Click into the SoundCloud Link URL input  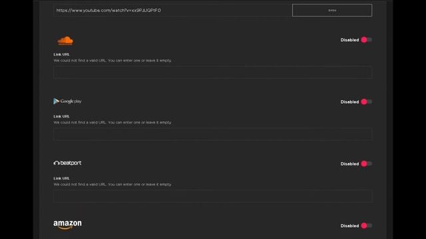click(213, 72)
